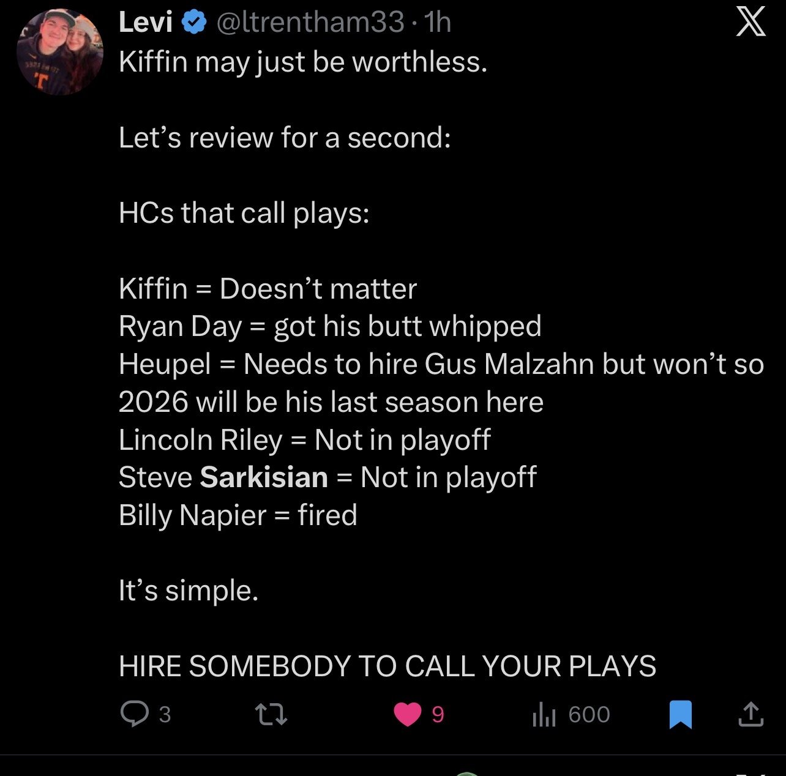This screenshot has height=776, width=786.
Task: Open view analytics bar chart icon
Action: (544, 714)
